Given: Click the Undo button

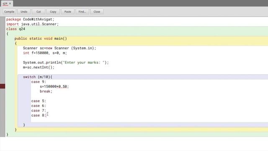Looking at the screenshot, I should click(24, 12).
